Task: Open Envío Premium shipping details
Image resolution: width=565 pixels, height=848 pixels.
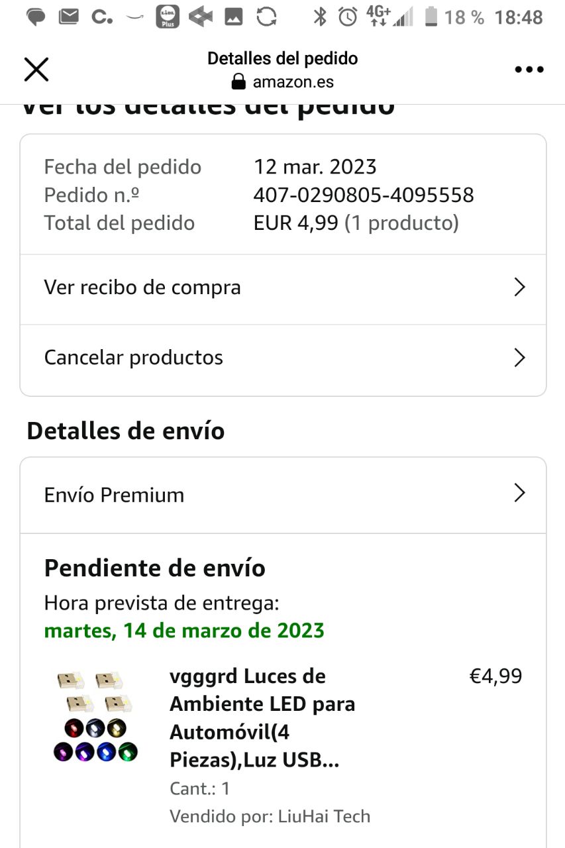Action: coord(114,495)
